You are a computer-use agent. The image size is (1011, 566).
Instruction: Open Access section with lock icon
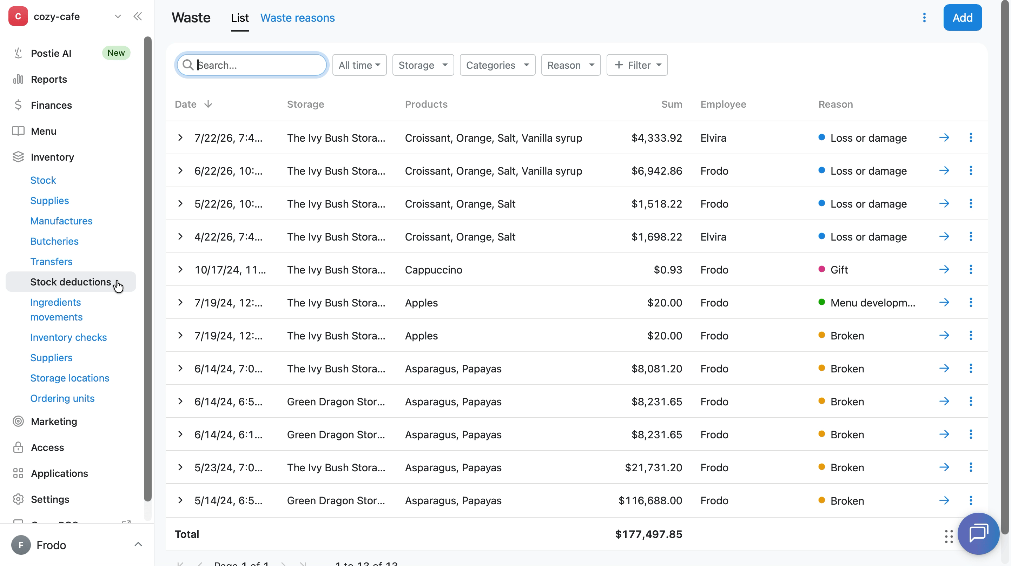[47, 447]
